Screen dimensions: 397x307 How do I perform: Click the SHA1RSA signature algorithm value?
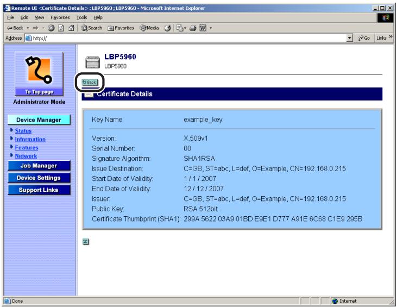[x=199, y=159]
